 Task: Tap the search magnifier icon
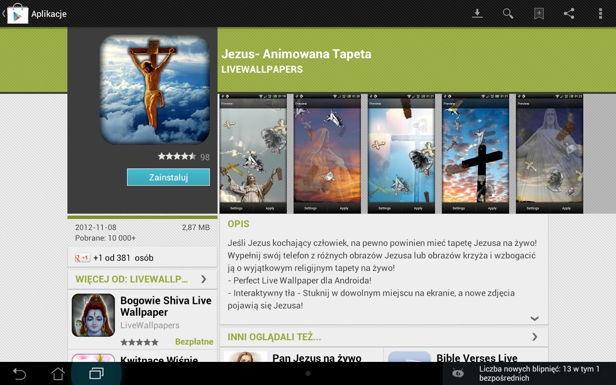click(508, 13)
